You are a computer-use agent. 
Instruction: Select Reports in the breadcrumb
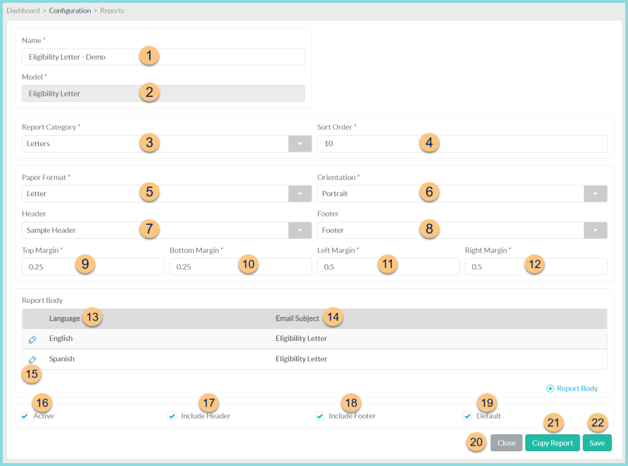point(114,11)
